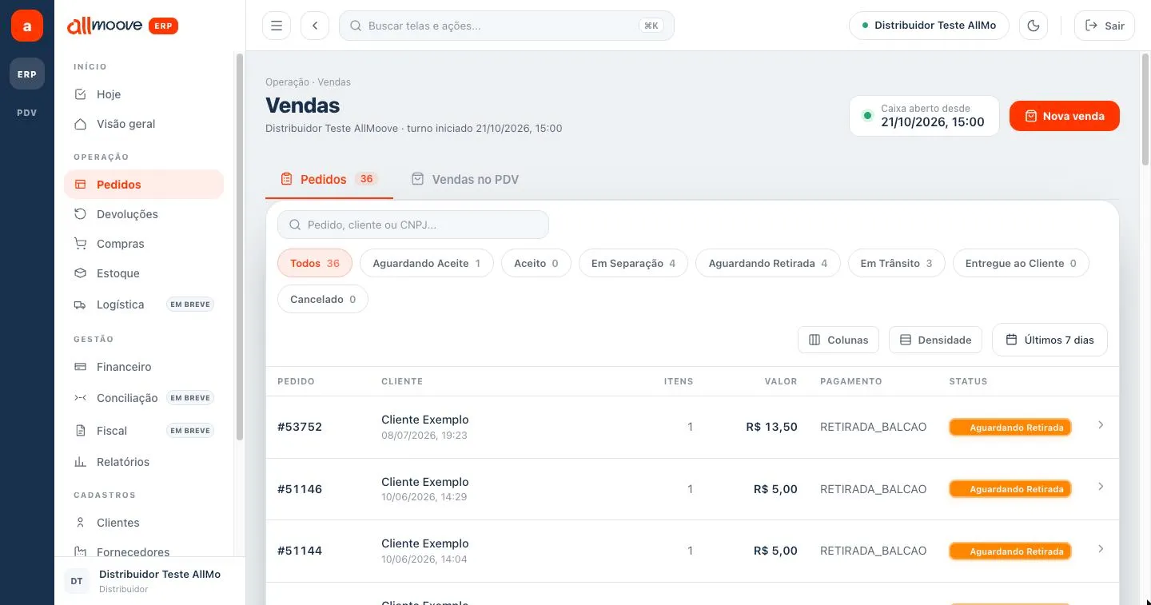Click the back arrow button in header

(315, 26)
